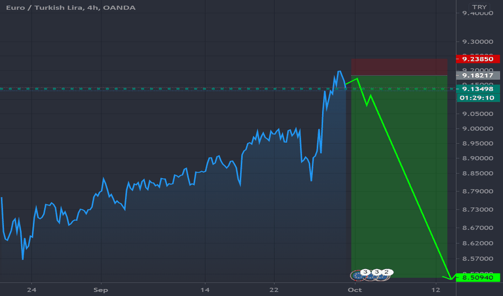Viewport: 503px width, 296px height.
Task: Click the bar countdown timer 01:29:10
Action: click(478, 97)
